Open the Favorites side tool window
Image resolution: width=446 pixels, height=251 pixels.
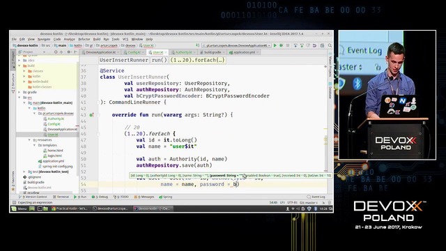(13, 181)
